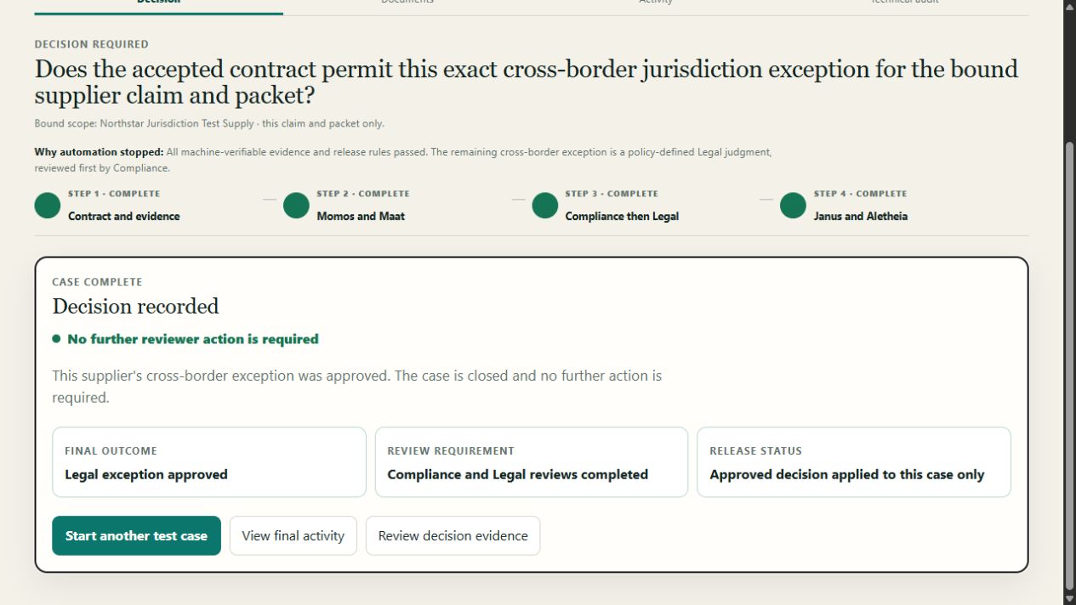Click the 'Compliance then Legal' step label
This screenshot has height=605, width=1076.
[x=622, y=216]
